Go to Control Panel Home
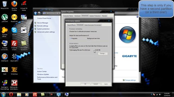 pos(44,18)
